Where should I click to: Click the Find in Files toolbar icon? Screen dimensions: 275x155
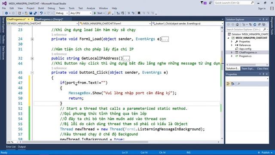(109, 13)
